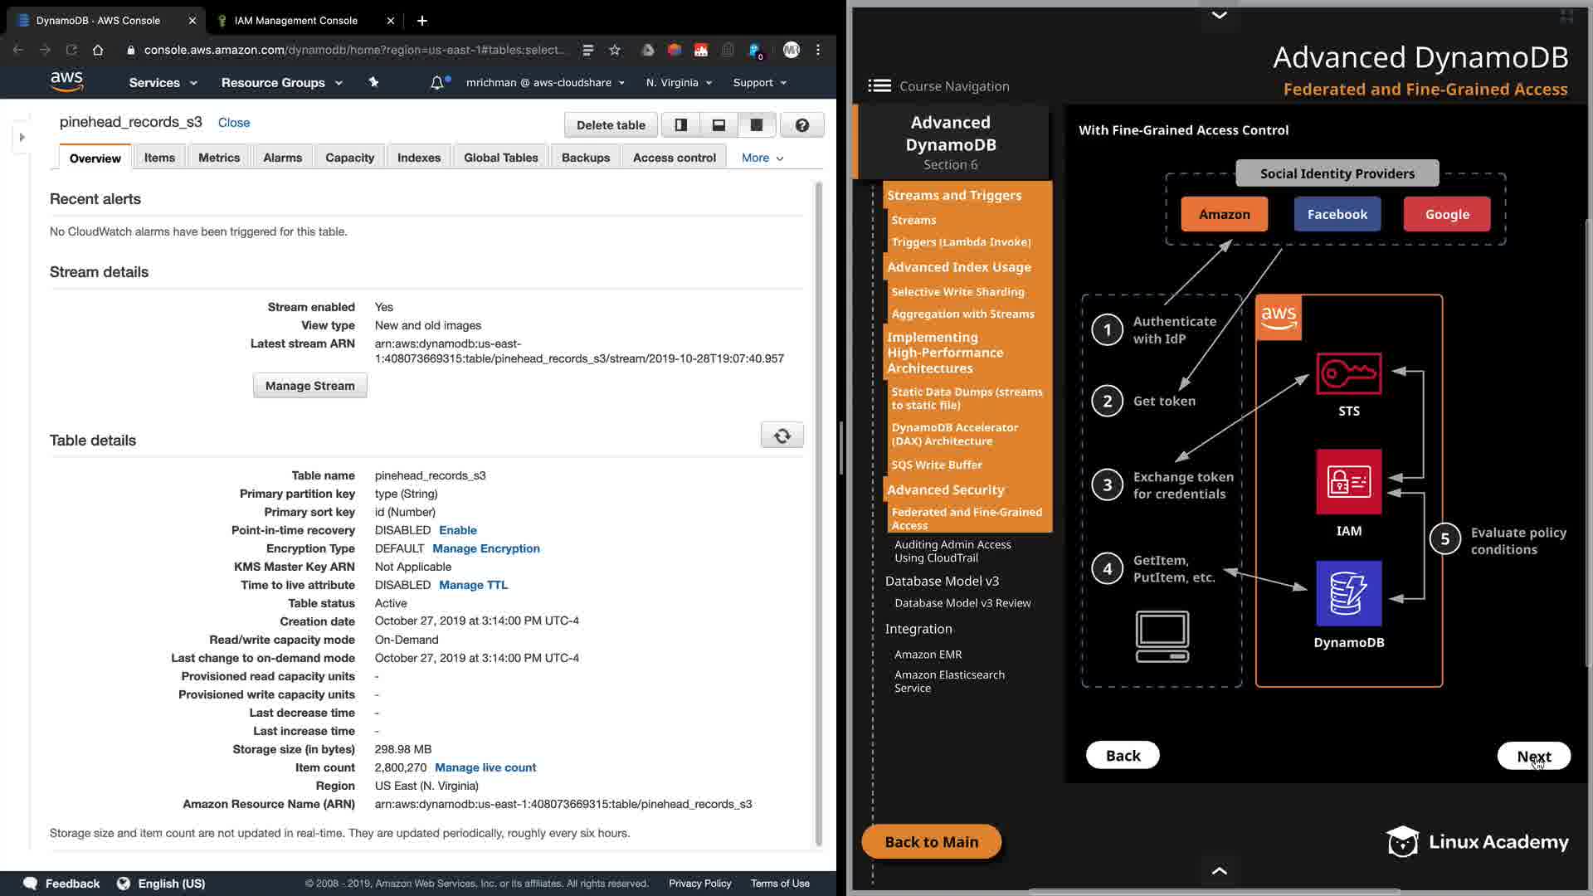
Task: Open the notifications bell icon
Action: [x=436, y=82]
